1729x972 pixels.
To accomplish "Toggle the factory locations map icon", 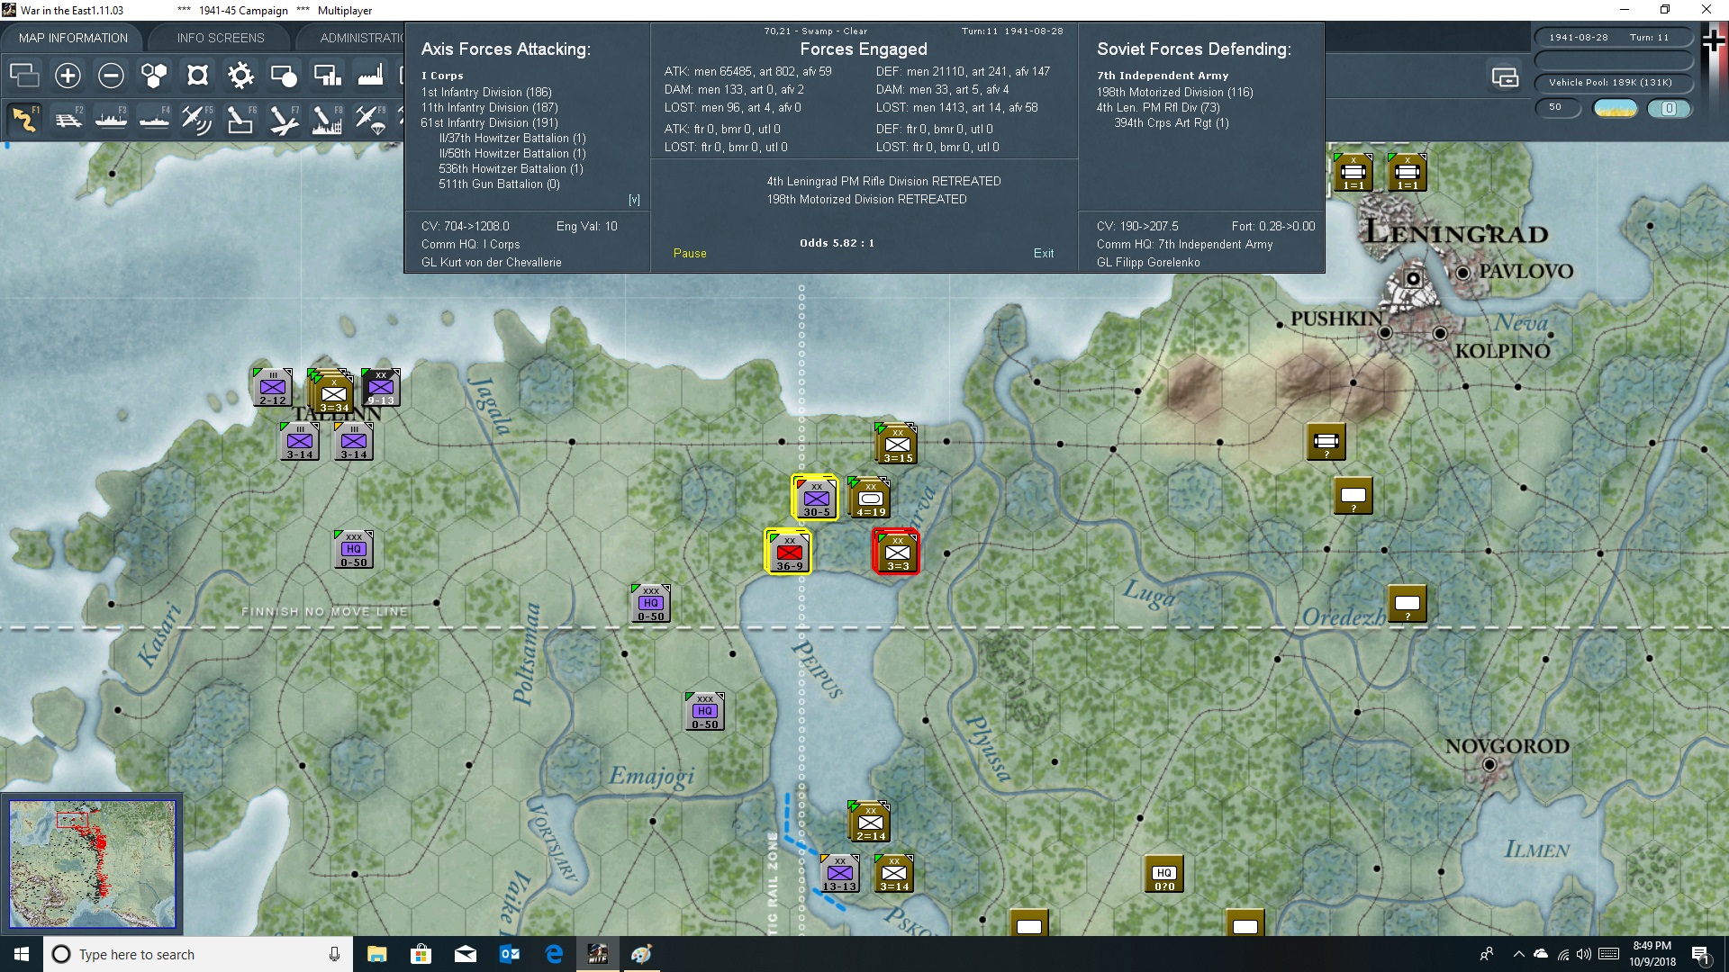I will tap(370, 76).
